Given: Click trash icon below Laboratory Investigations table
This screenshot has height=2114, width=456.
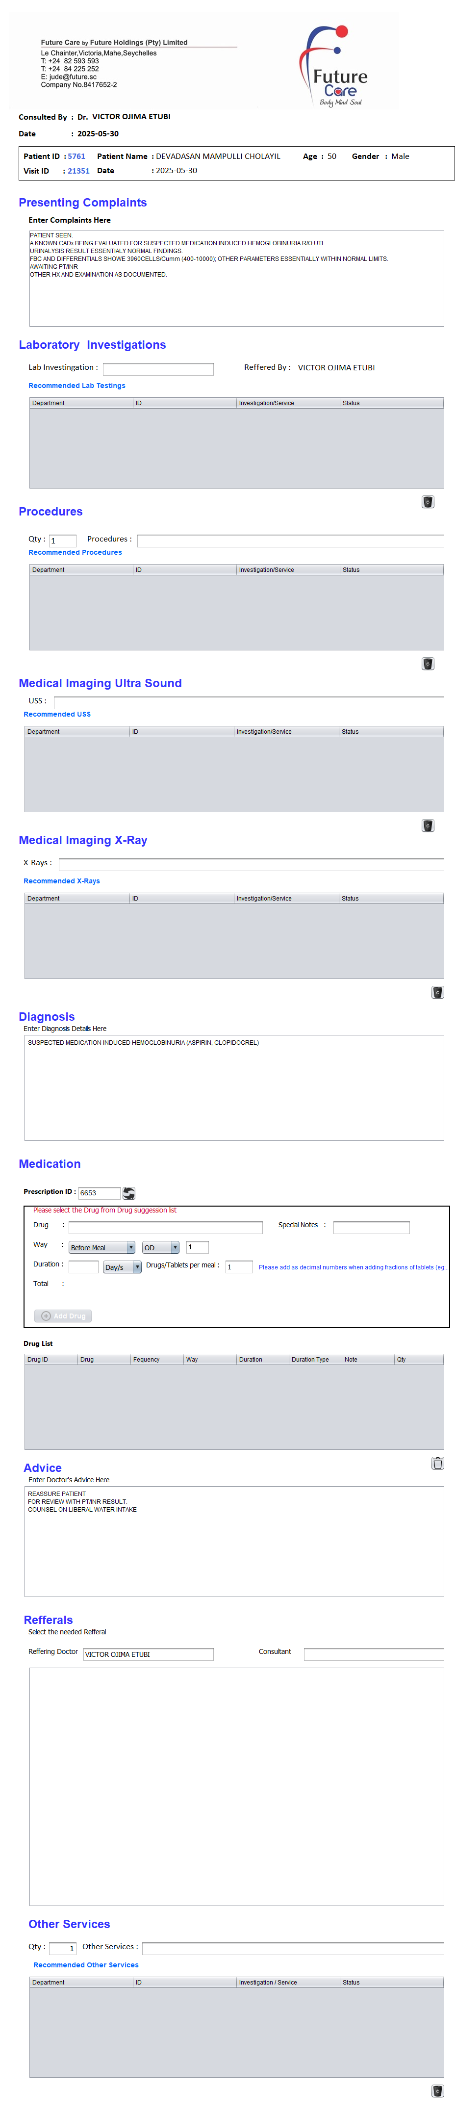Looking at the screenshot, I should 427,502.
